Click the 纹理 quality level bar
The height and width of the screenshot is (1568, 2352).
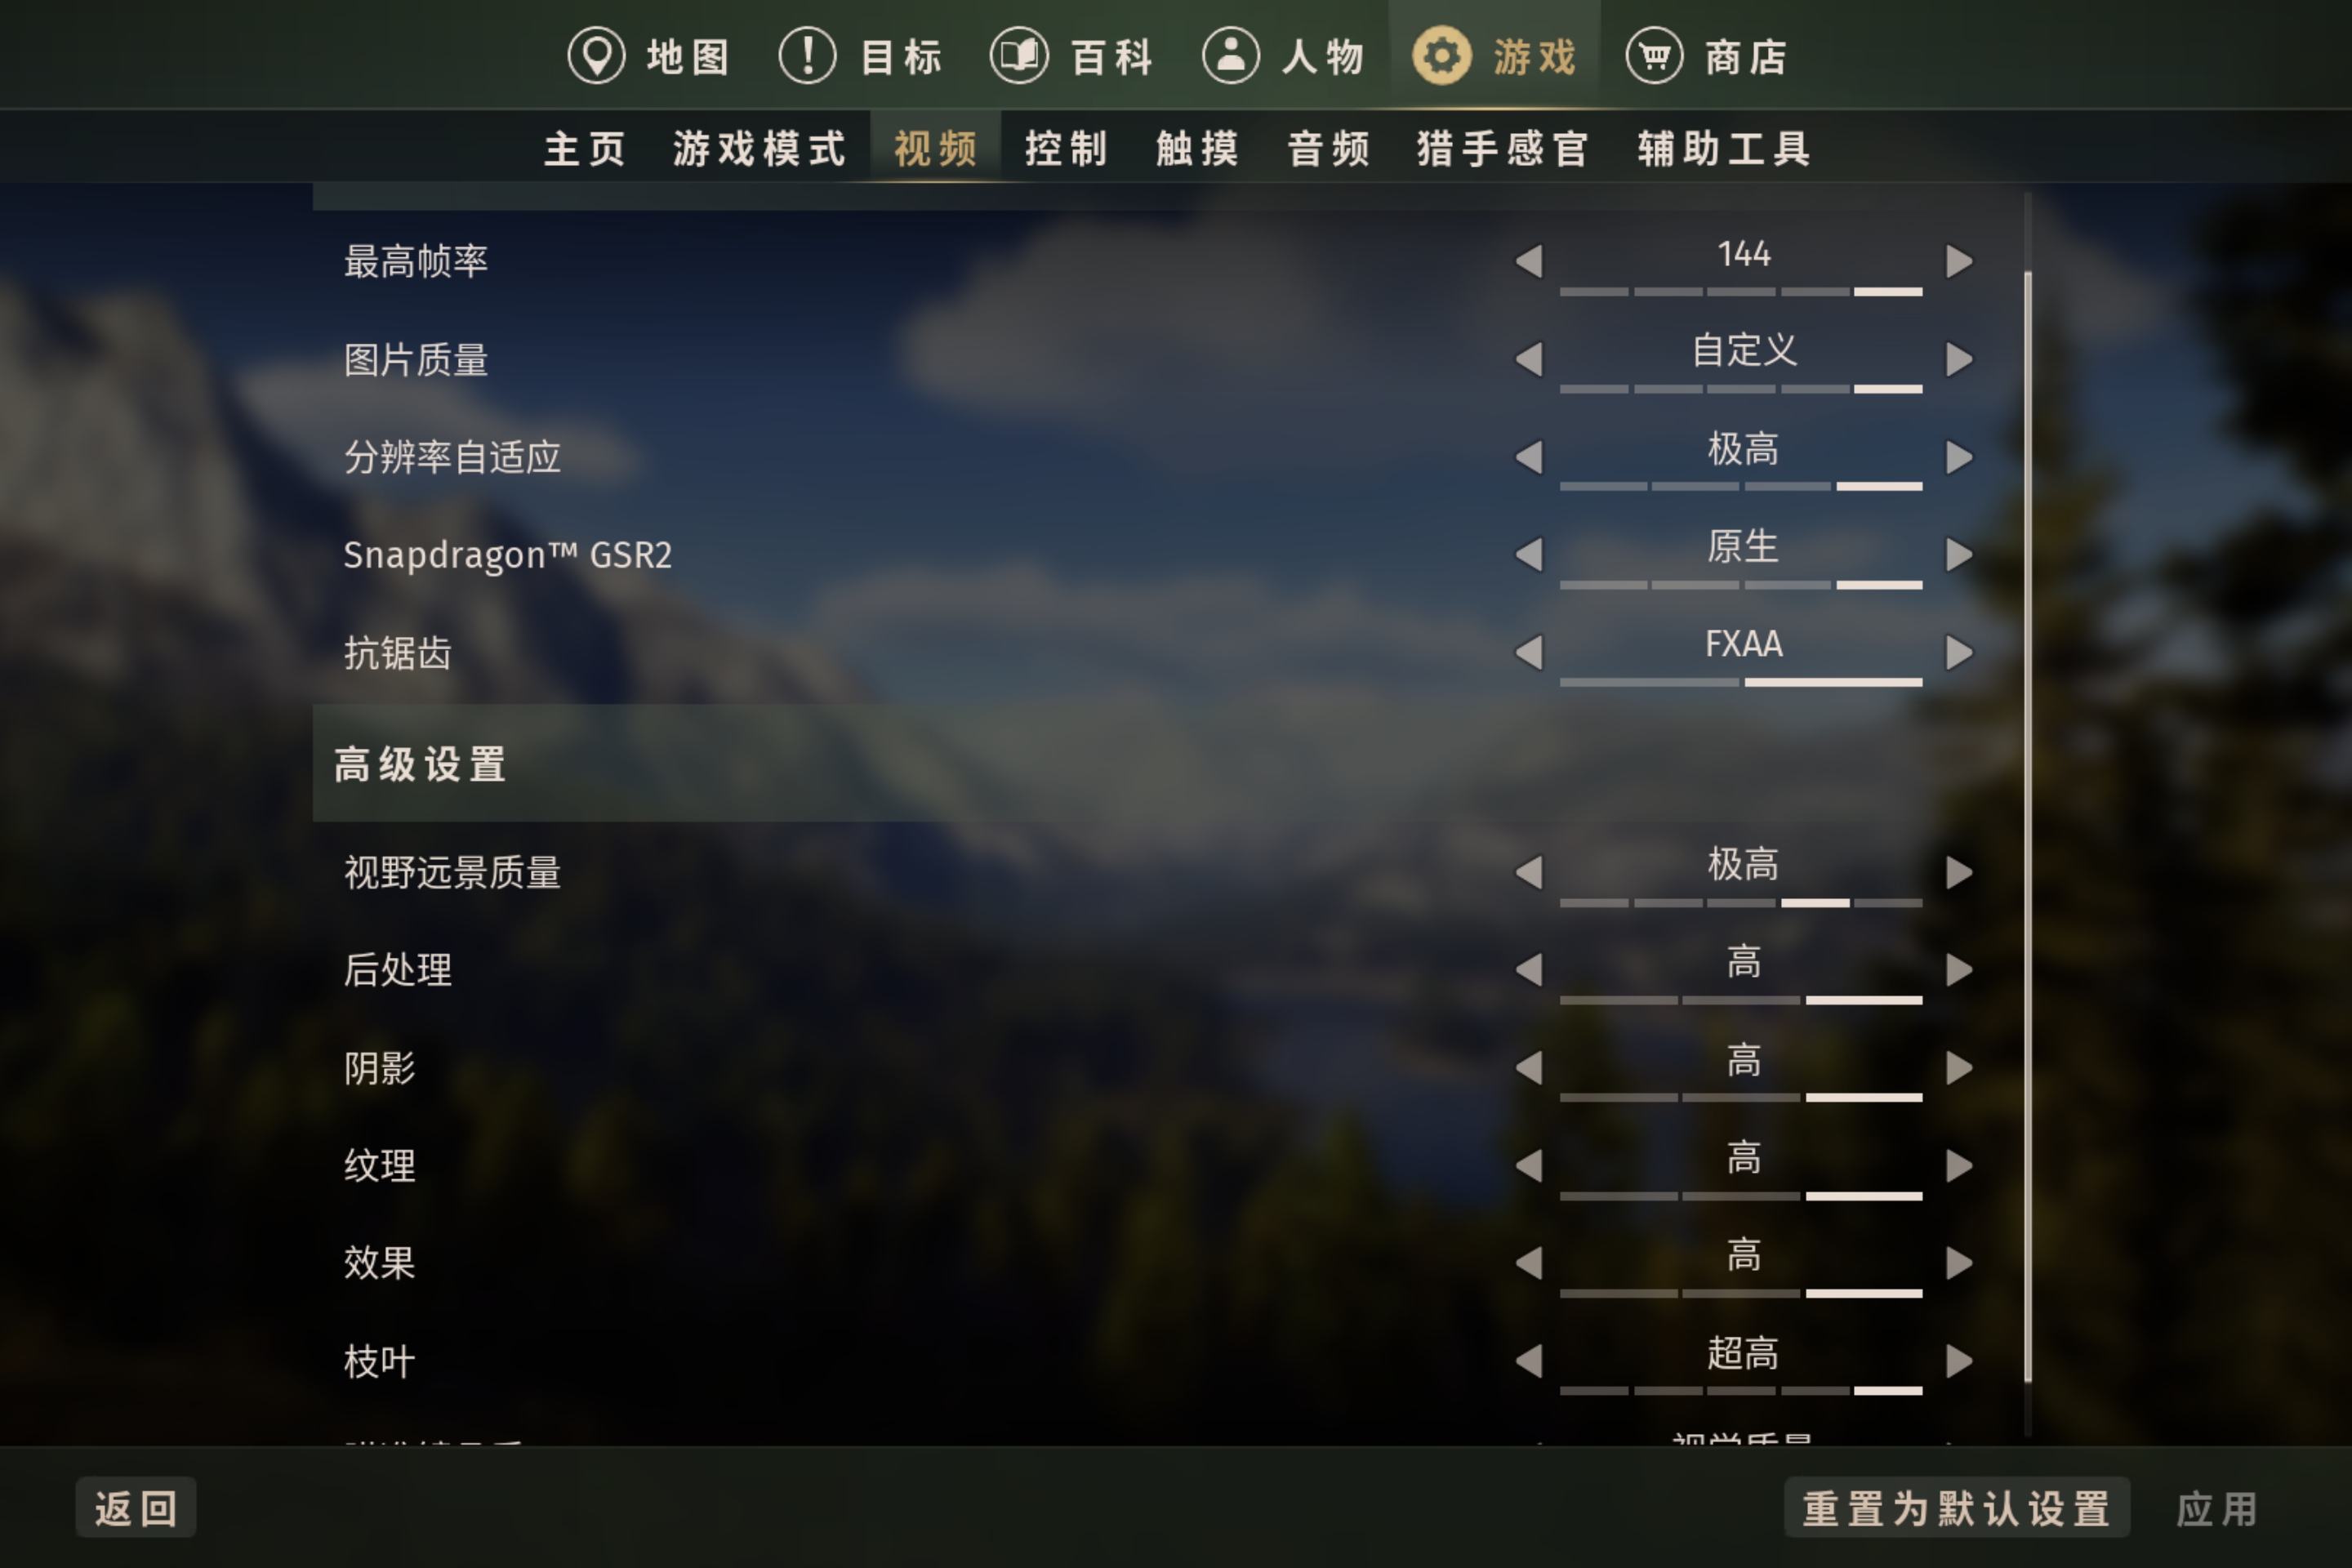tap(1741, 1196)
